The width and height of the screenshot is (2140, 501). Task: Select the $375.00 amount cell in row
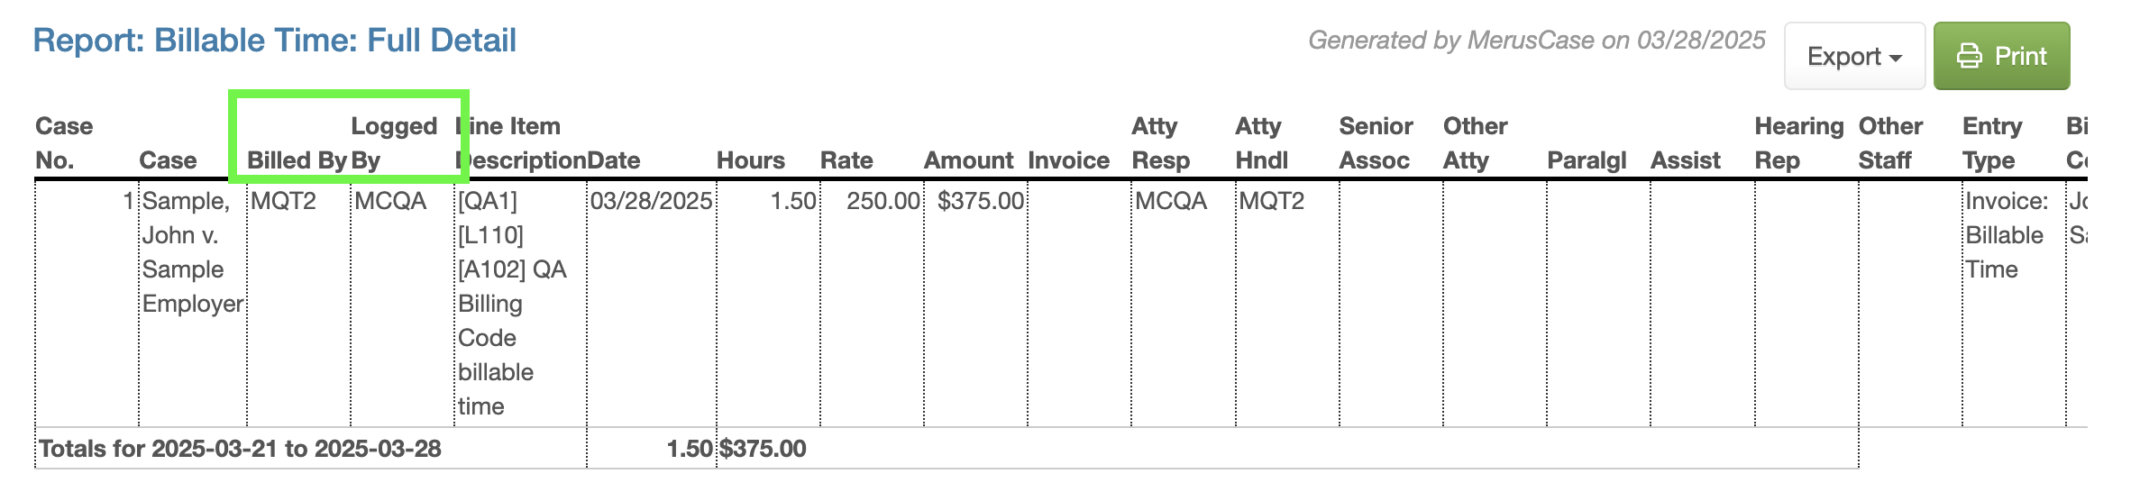981,201
